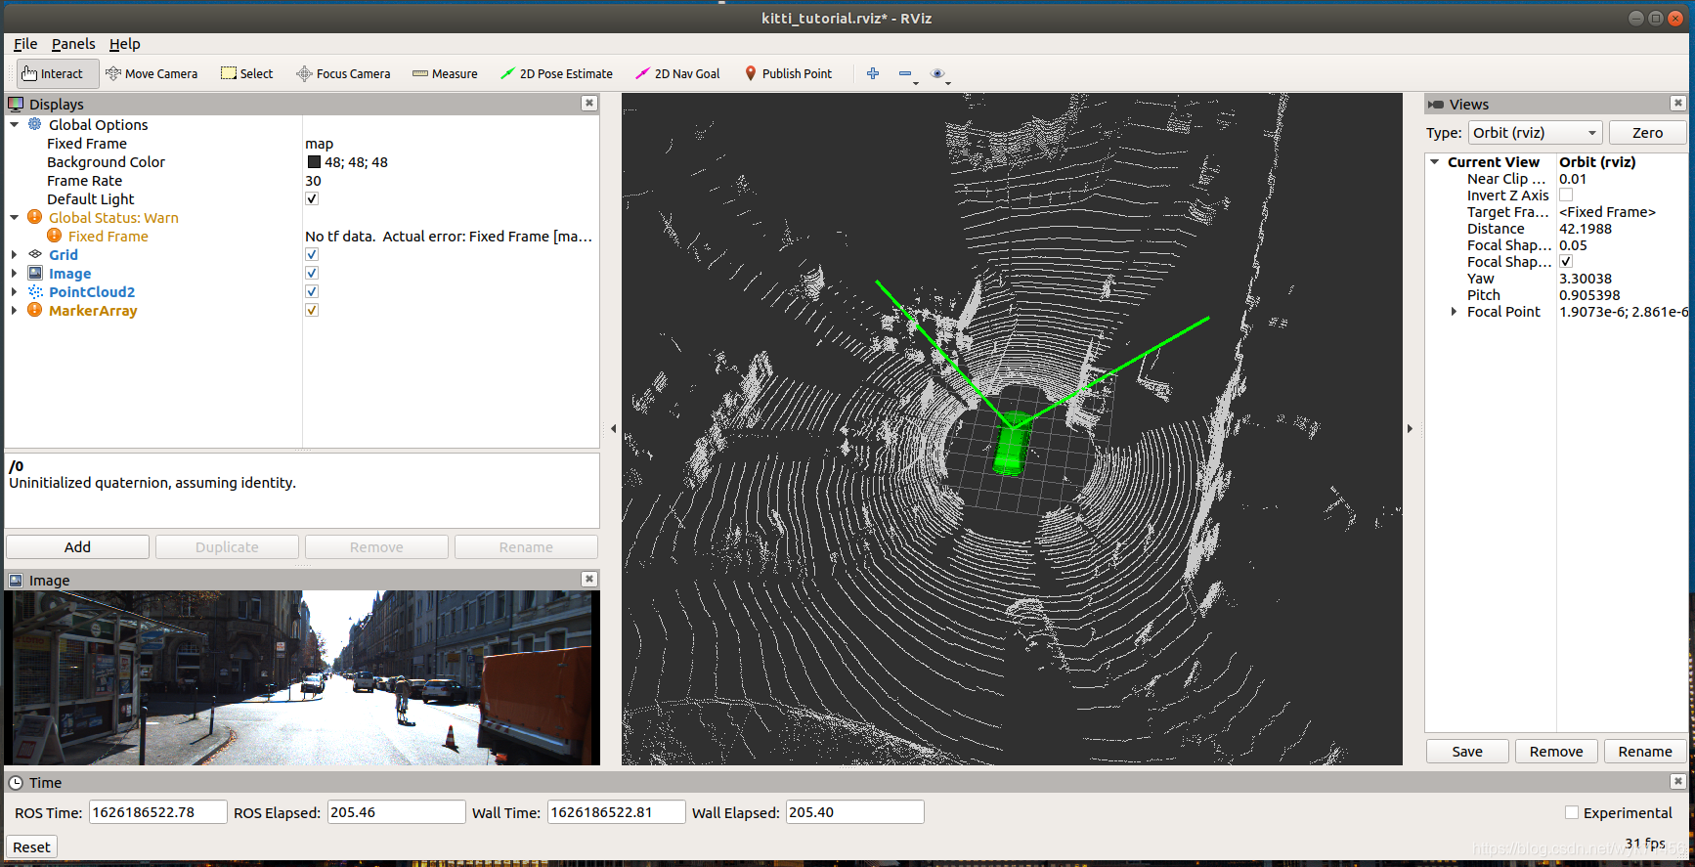Expand the Grid display node

[15, 254]
